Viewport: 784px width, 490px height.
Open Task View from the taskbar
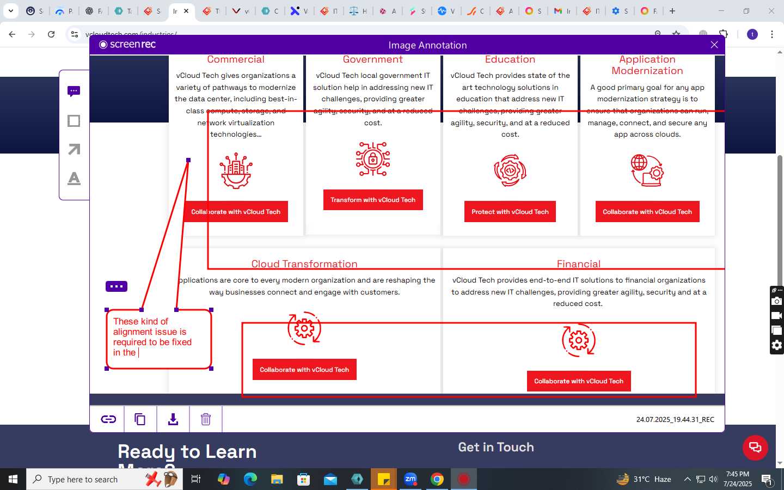196,479
